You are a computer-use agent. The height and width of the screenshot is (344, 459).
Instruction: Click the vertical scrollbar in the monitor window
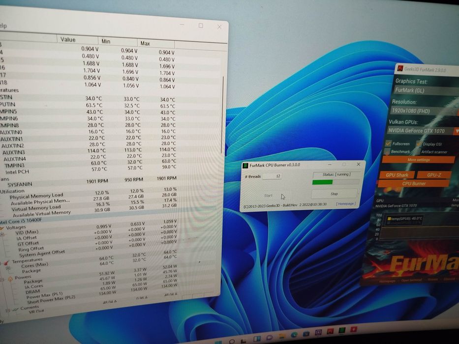pyautogui.click(x=222, y=115)
